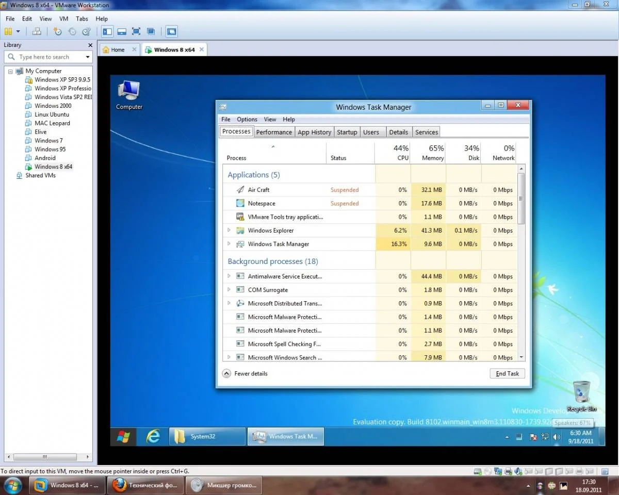Click the Suspend VM pause icon
The height and width of the screenshot is (495, 619).
tap(8, 31)
